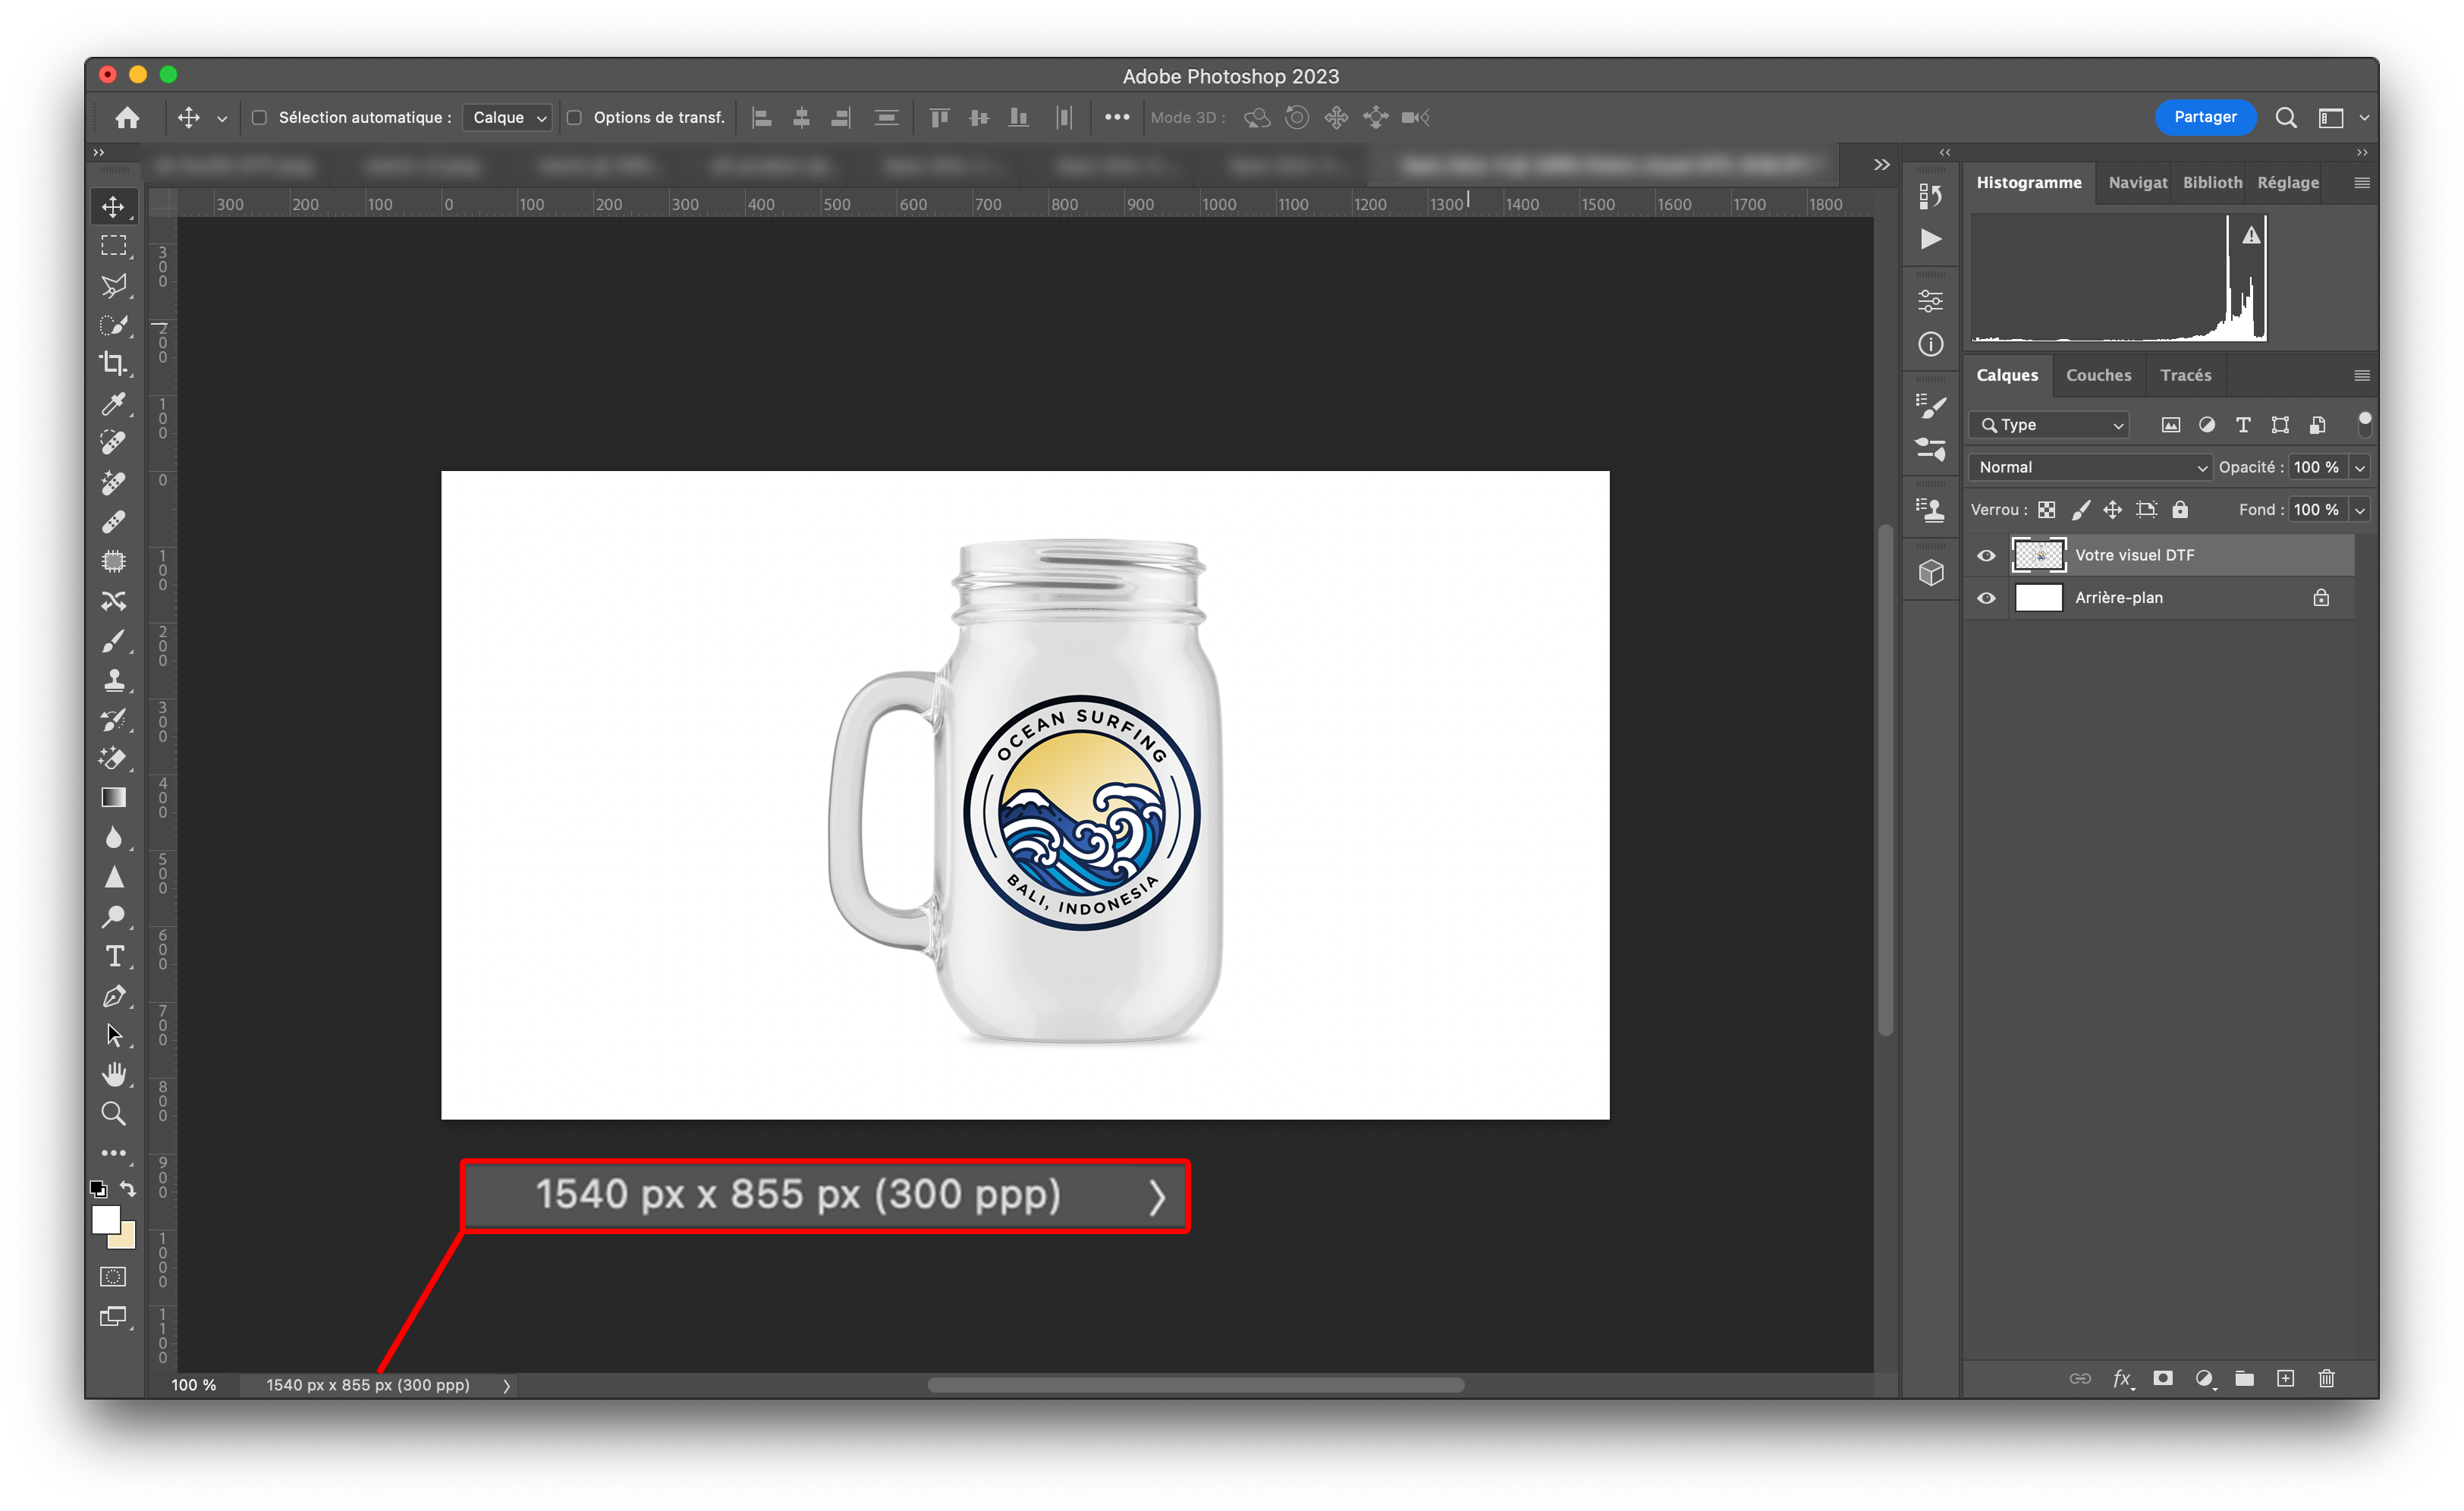Switch to the Couches tab
Viewport: 2464px width, 1511px height.
point(2098,376)
